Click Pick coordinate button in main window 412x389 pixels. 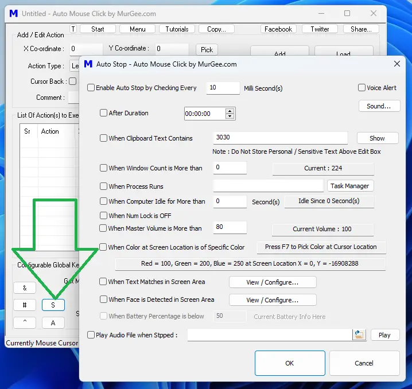point(207,50)
